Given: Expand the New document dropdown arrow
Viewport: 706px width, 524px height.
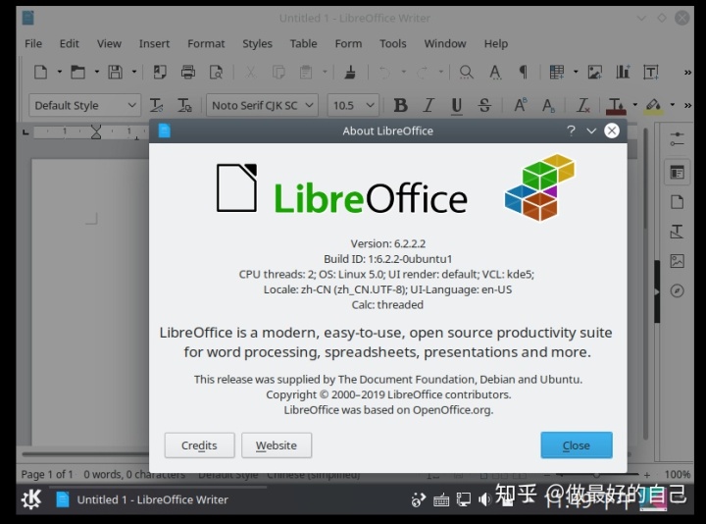Looking at the screenshot, I should [59, 72].
